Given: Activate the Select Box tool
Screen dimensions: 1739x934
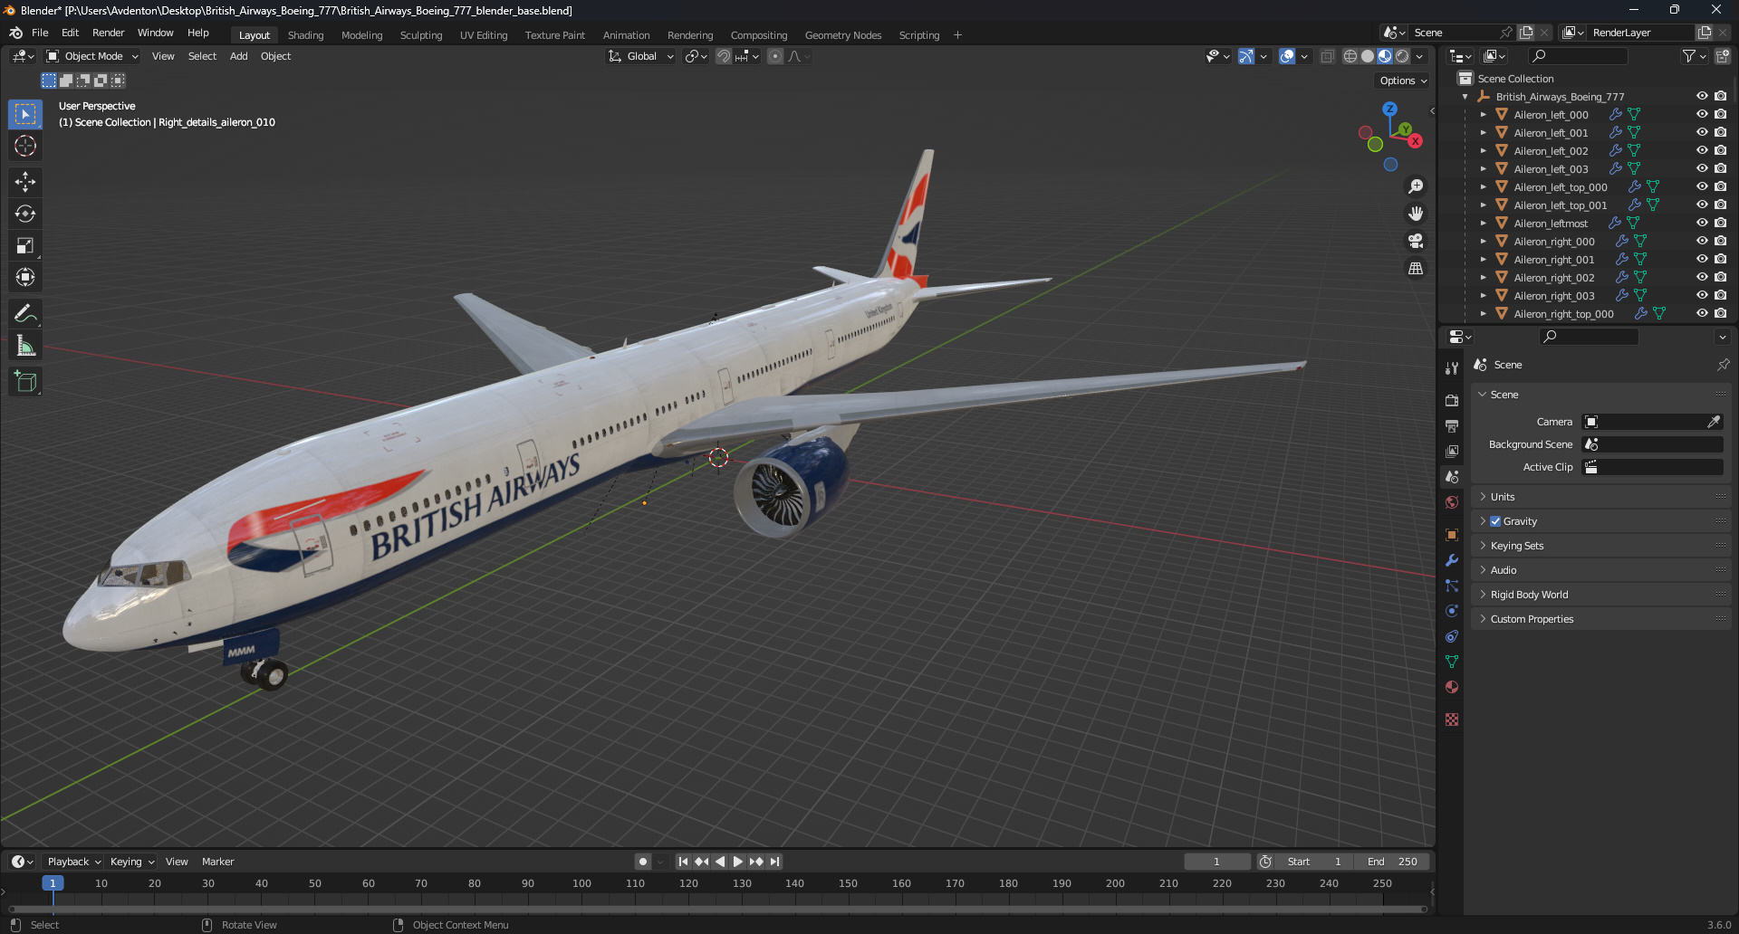Looking at the screenshot, I should coord(25,114).
